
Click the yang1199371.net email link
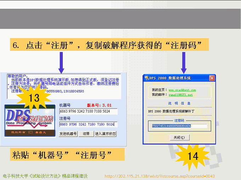(x=180, y=95)
